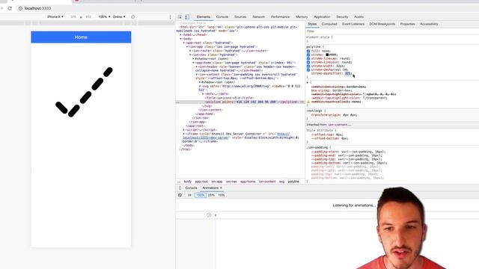Switch to the Computed styles tab

[329, 24]
